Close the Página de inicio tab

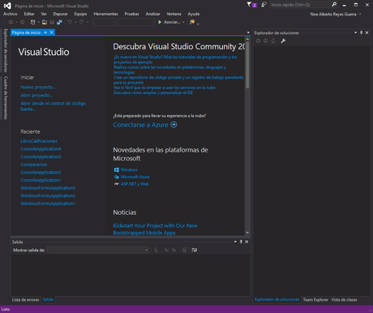point(51,32)
